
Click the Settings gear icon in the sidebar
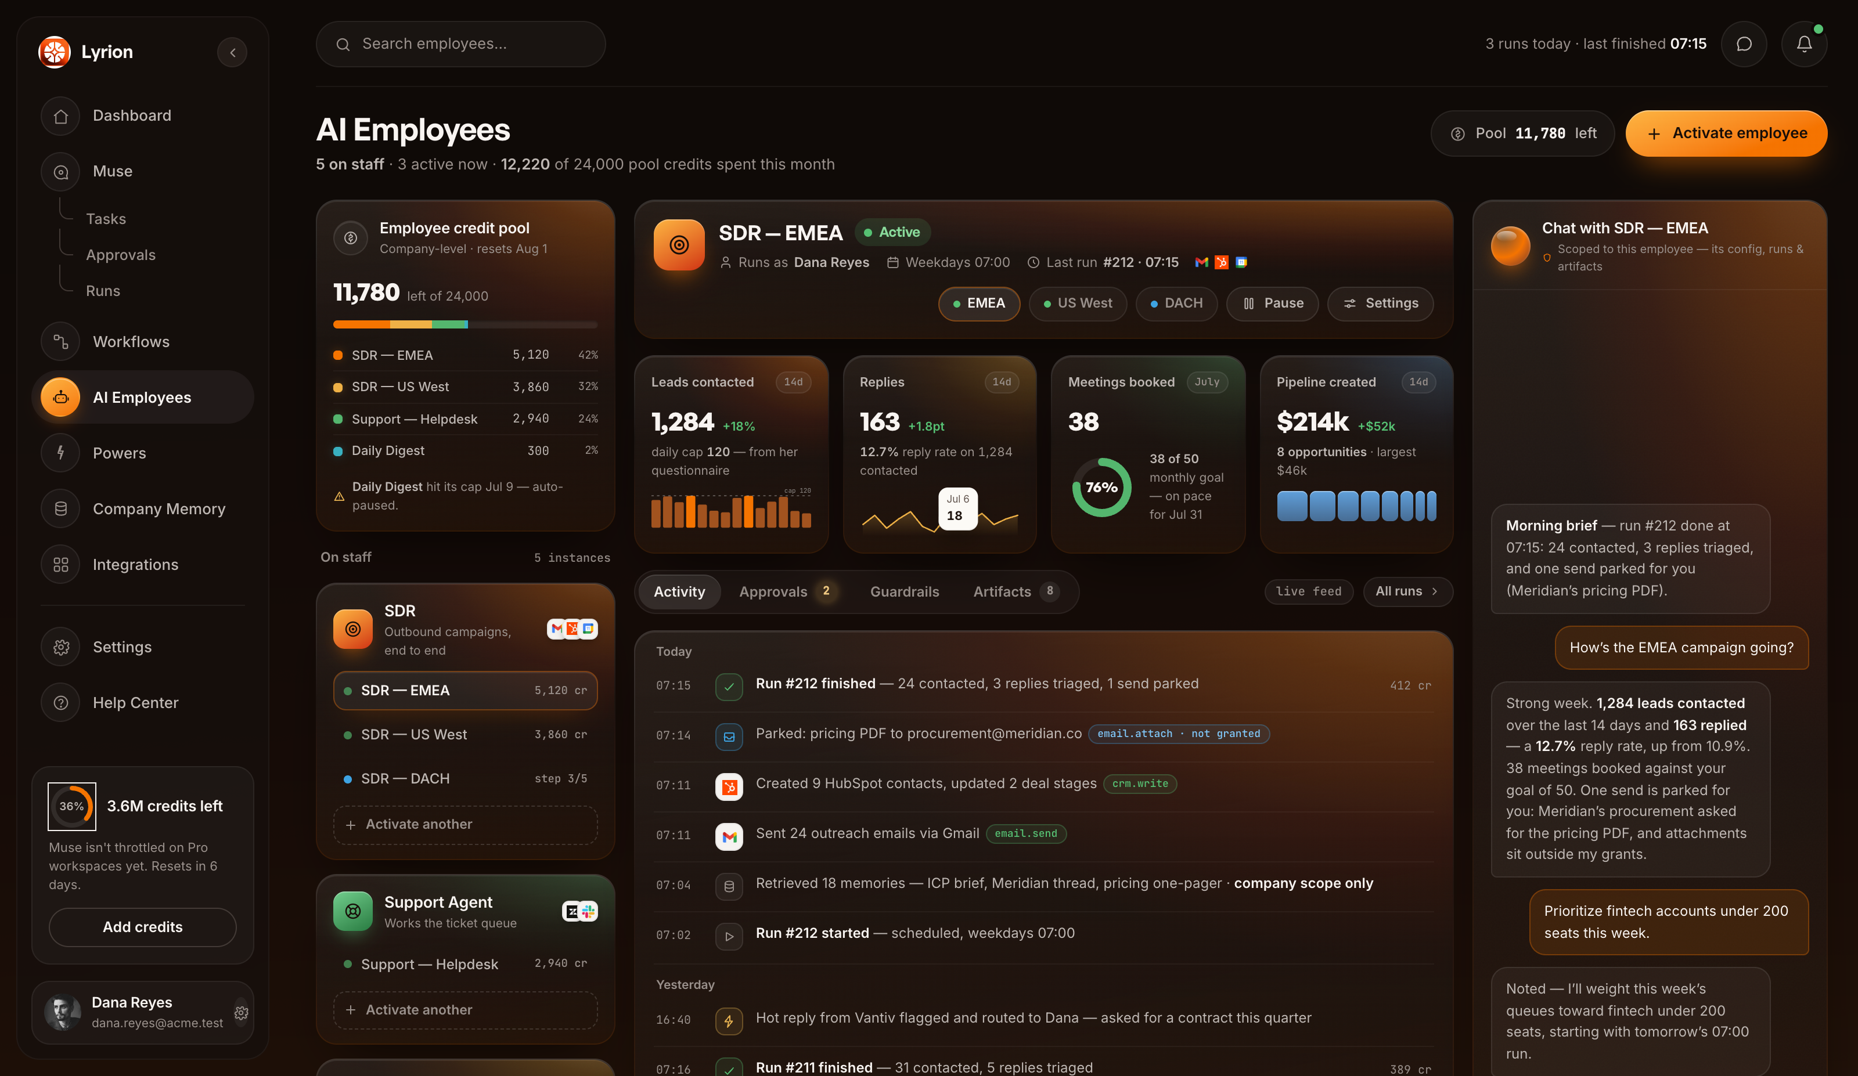(x=60, y=647)
